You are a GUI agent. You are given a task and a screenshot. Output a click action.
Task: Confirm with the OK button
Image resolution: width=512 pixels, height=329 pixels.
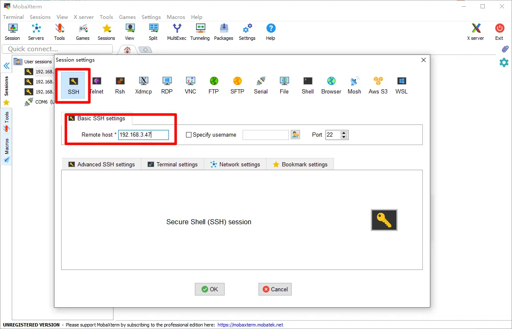[209, 289]
